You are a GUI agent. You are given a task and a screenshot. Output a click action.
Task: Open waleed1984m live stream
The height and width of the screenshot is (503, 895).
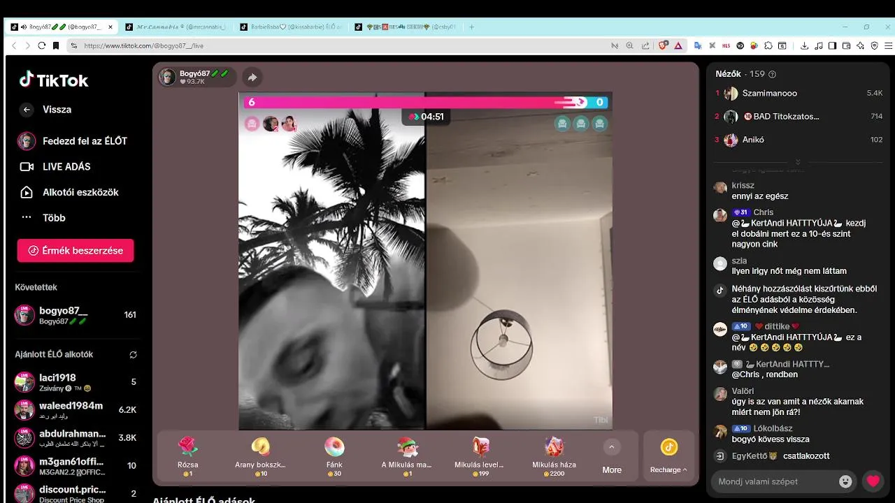coord(76,409)
